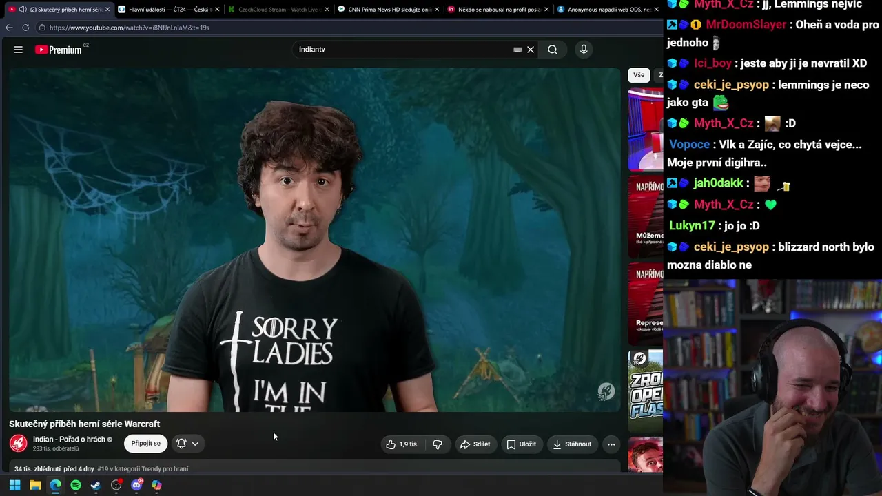Click the Warcraft video player
This screenshot has width=882, height=496.
tap(315, 240)
